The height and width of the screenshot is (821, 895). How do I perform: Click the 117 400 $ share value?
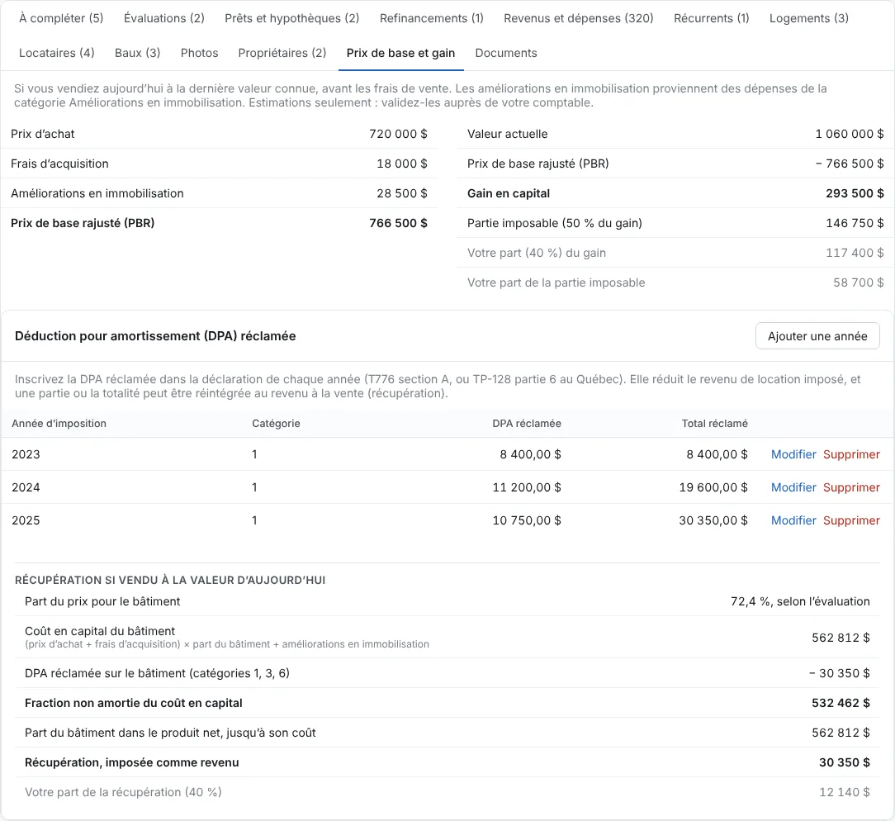tap(855, 253)
